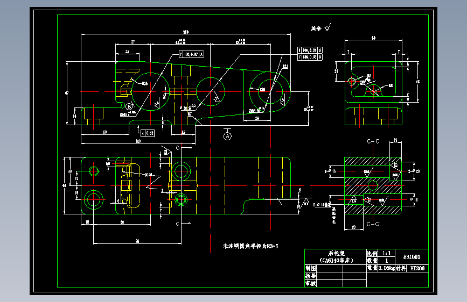The image size is (467, 302).
Task: Click the top cutting-plane marker 'C'
Action: click(x=178, y=148)
